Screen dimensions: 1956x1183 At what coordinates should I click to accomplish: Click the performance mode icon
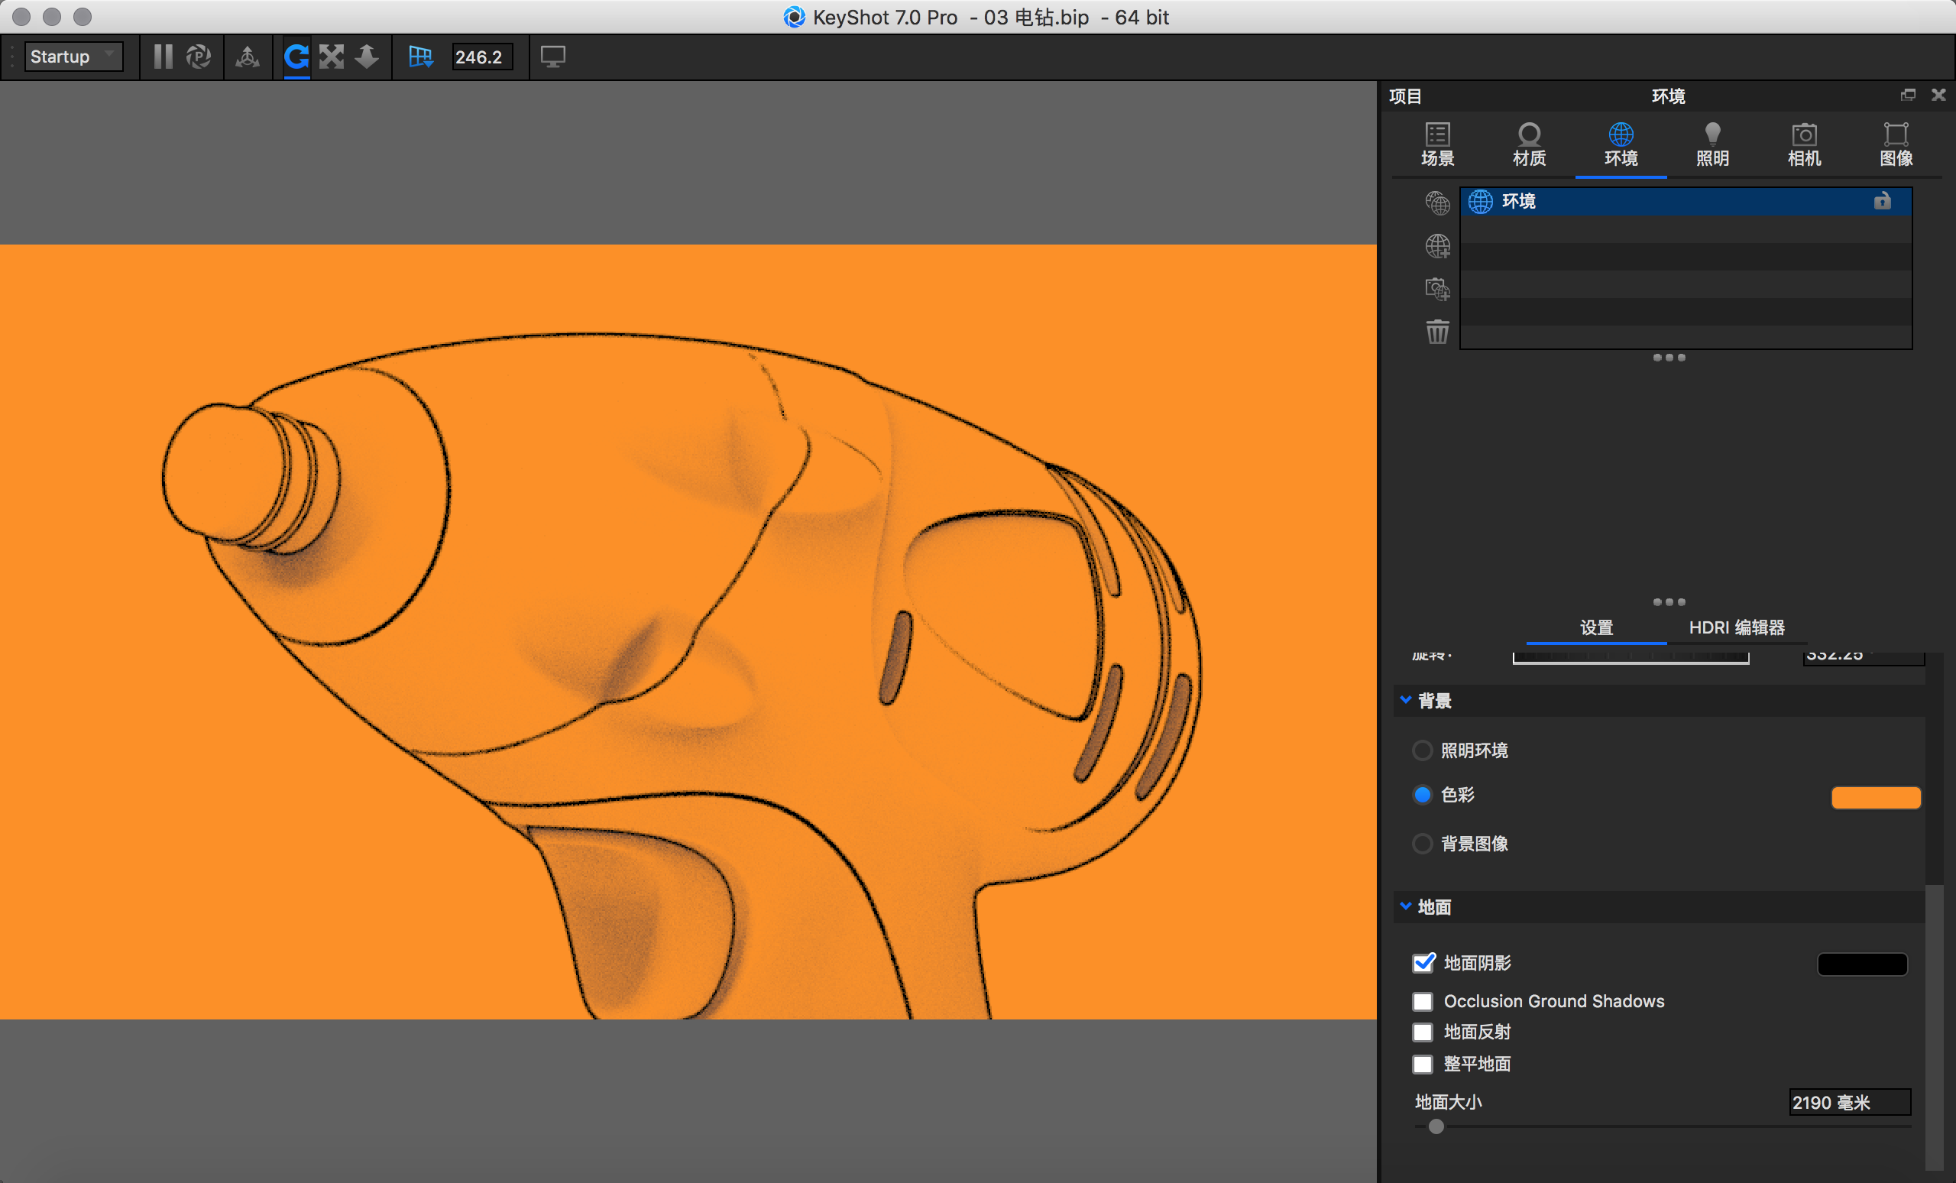pos(199,57)
